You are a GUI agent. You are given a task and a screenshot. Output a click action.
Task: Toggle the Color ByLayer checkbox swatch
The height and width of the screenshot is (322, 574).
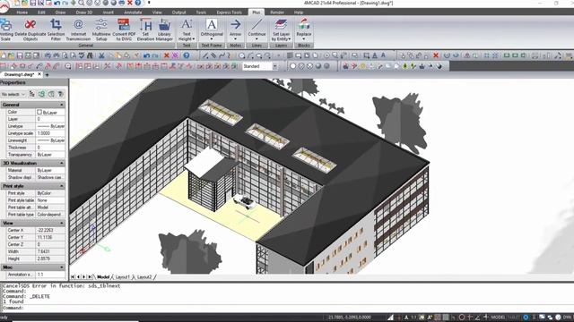[39, 112]
